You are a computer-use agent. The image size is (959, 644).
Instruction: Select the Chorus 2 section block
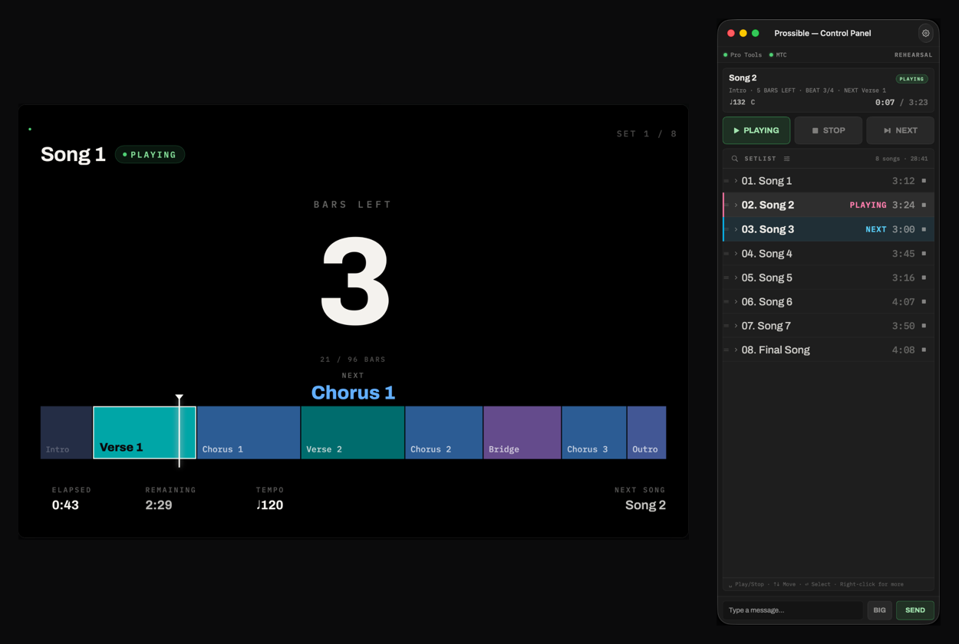(444, 432)
